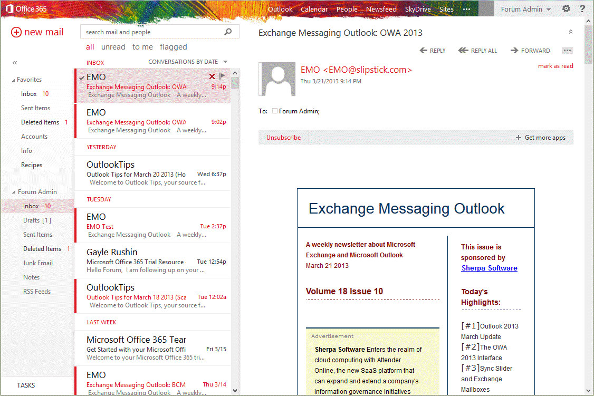Open more message actions ellipsis
The image size is (594, 396).
(x=567, y=50)
